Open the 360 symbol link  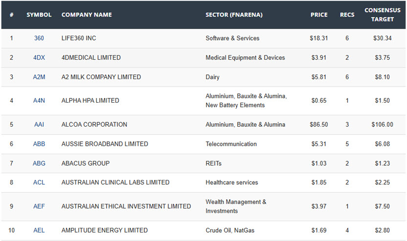tap(39, 38)
